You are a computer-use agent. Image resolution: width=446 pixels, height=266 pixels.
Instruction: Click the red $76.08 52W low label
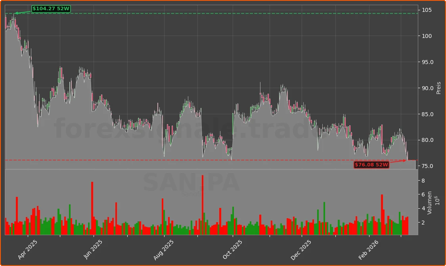tap(371, 165)
